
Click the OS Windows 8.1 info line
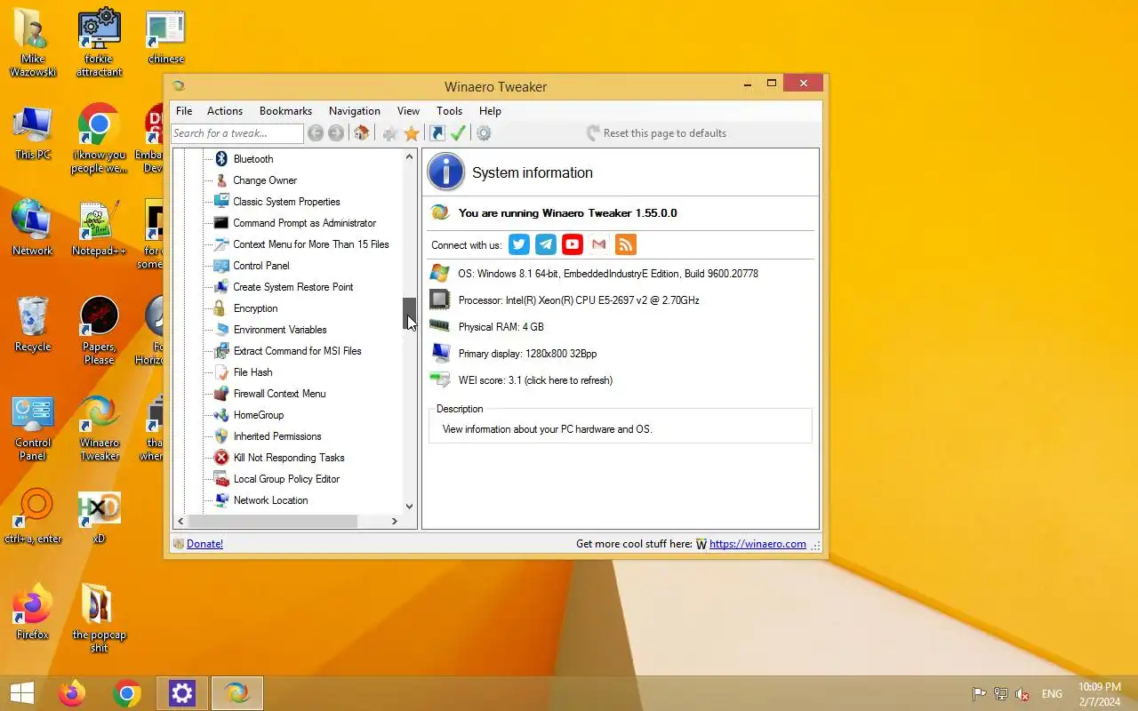[x=608, y=274]
